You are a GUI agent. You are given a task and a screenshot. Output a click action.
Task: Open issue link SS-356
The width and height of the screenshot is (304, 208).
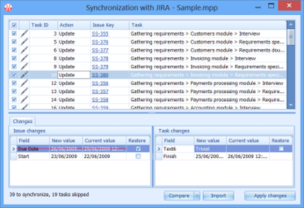coord(100,83)
